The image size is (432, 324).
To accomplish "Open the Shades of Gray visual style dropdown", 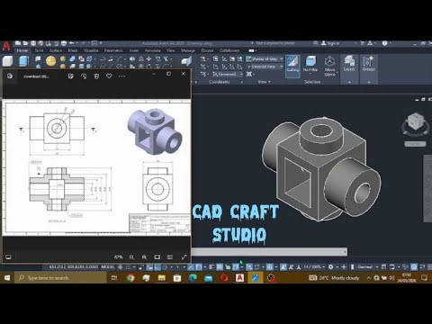I will click(265, 58).
